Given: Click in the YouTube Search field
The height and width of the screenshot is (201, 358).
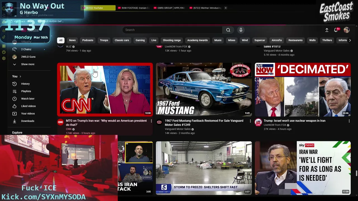Looking at the screenshot, I should (173, 30).
